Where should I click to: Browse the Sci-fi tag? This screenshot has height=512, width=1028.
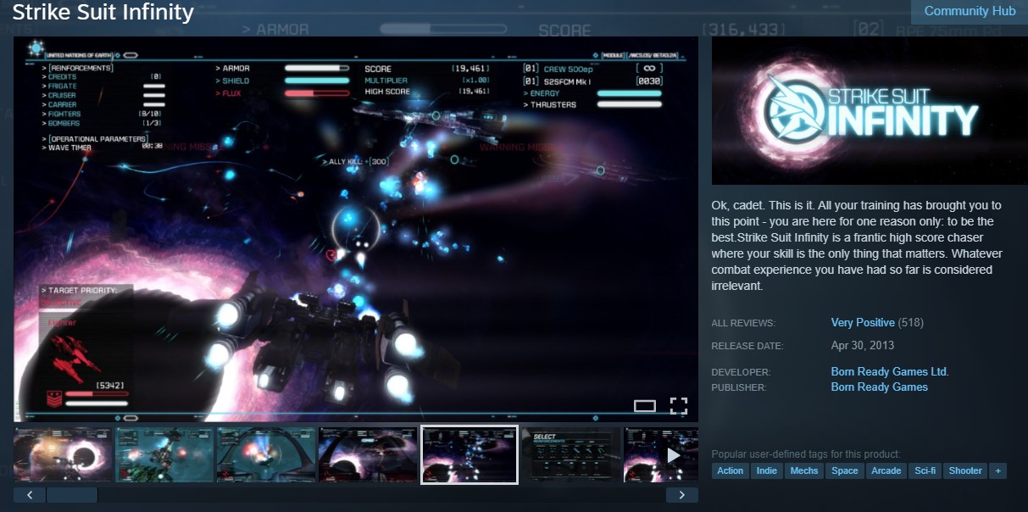(x=926, y=470)
